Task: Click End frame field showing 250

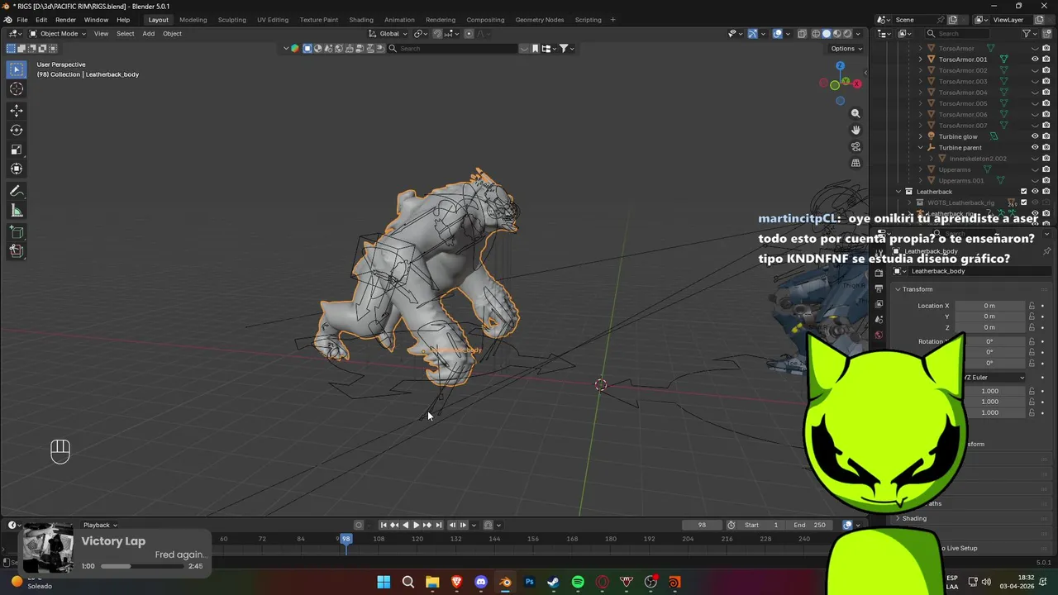Action: pyautogui.click(x=810, y=525)
